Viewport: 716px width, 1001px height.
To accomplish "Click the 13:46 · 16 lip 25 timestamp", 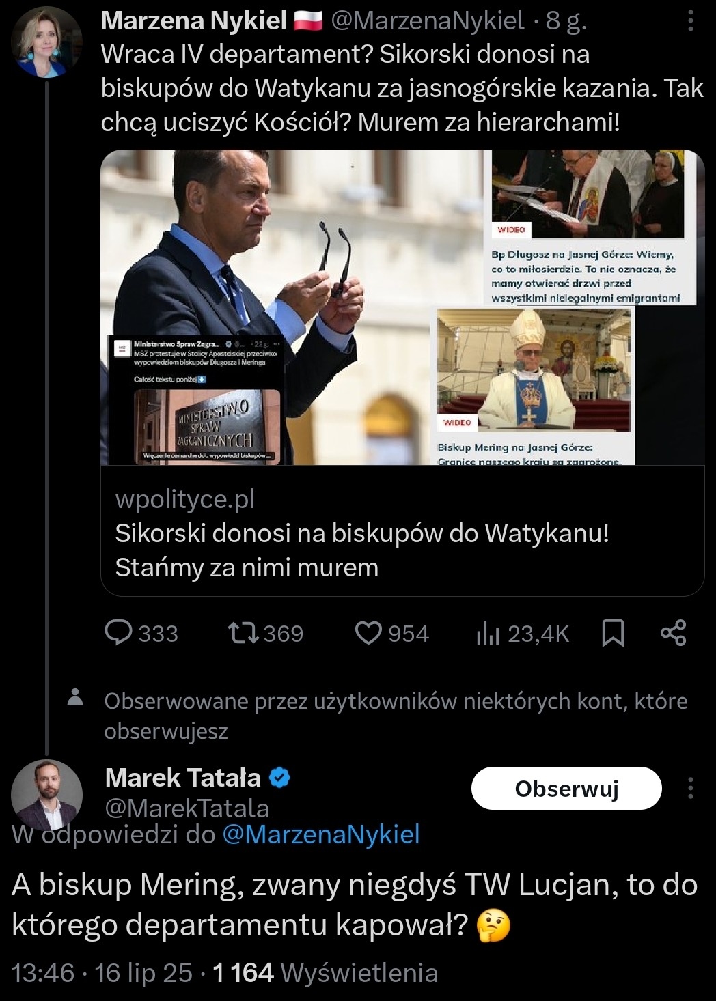I will click(x=102, y=972).
